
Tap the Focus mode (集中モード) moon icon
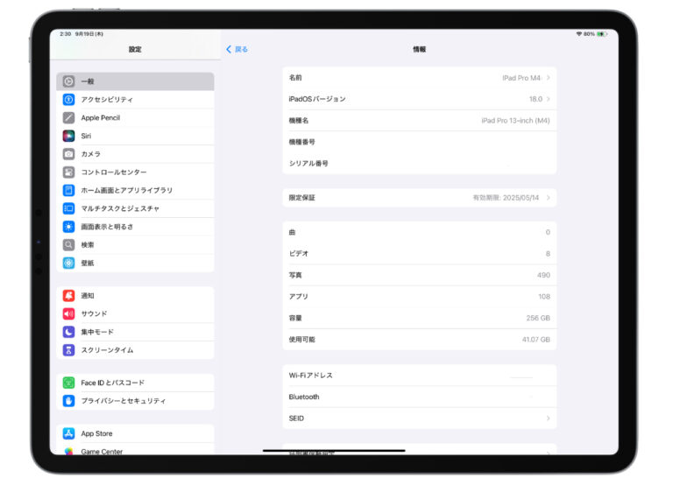[x=68, y=332]
